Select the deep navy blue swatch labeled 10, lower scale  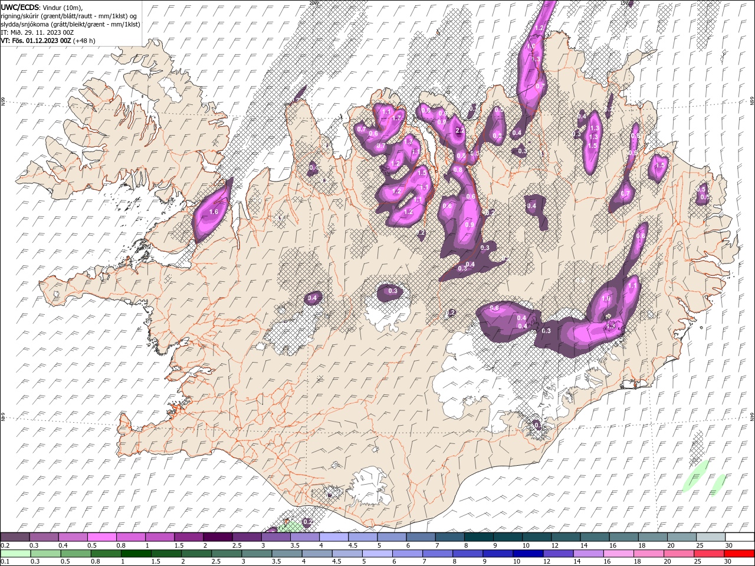(528, 554)
